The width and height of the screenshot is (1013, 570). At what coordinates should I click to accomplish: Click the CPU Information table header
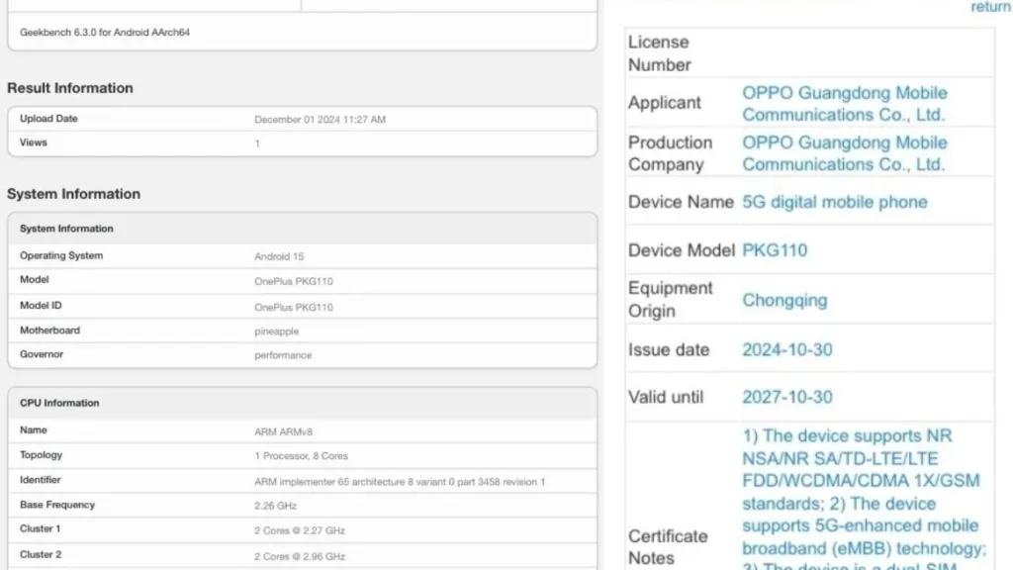pos(303,404)
